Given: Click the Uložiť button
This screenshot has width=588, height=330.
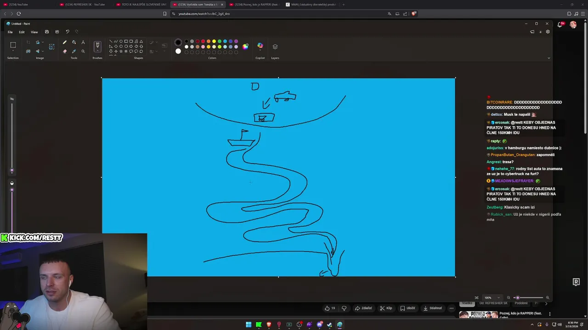Looking at the screenshot, I should tap(407, 308).
